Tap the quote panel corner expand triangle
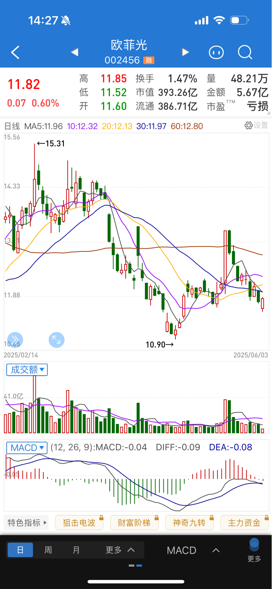Screen dimensions: 272x589 tap(268, 113)
